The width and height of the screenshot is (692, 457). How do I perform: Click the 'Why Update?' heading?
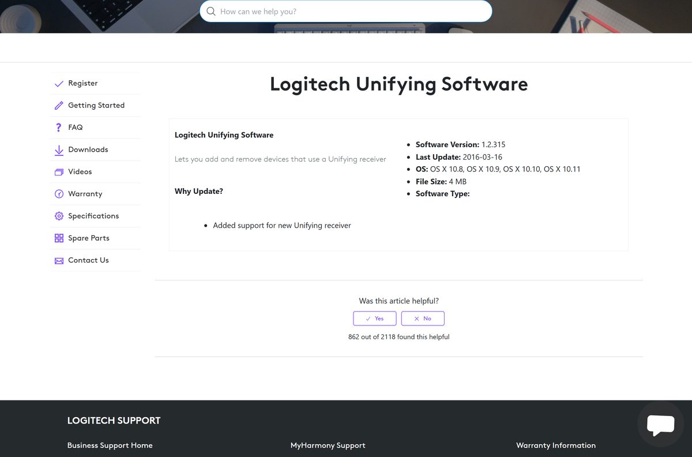[199, 192]
